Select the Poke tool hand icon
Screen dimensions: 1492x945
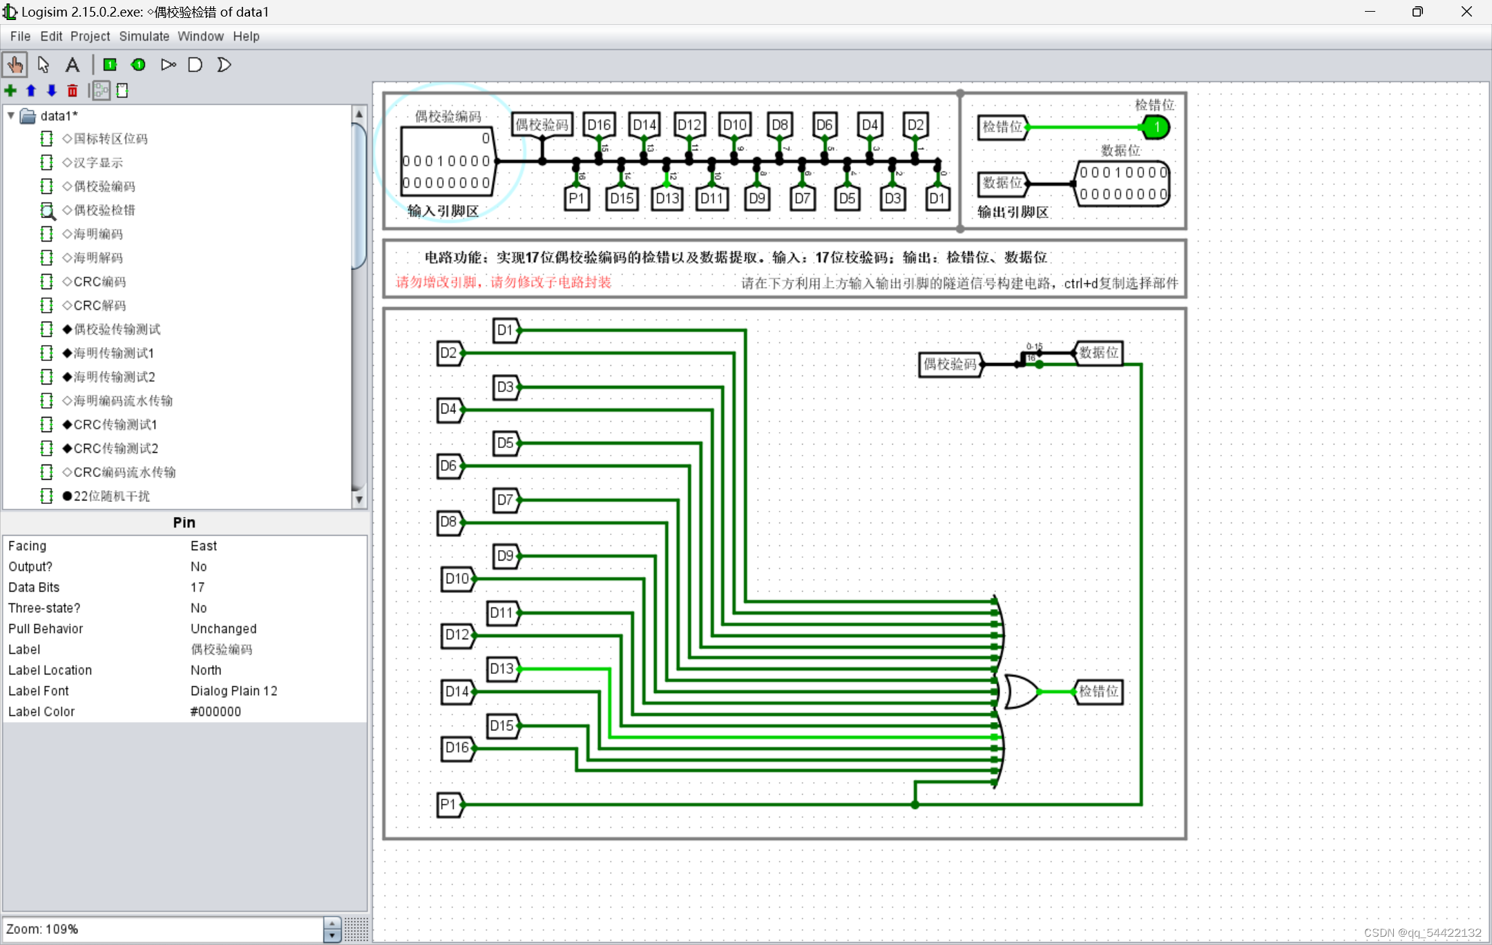coord(15,65)
